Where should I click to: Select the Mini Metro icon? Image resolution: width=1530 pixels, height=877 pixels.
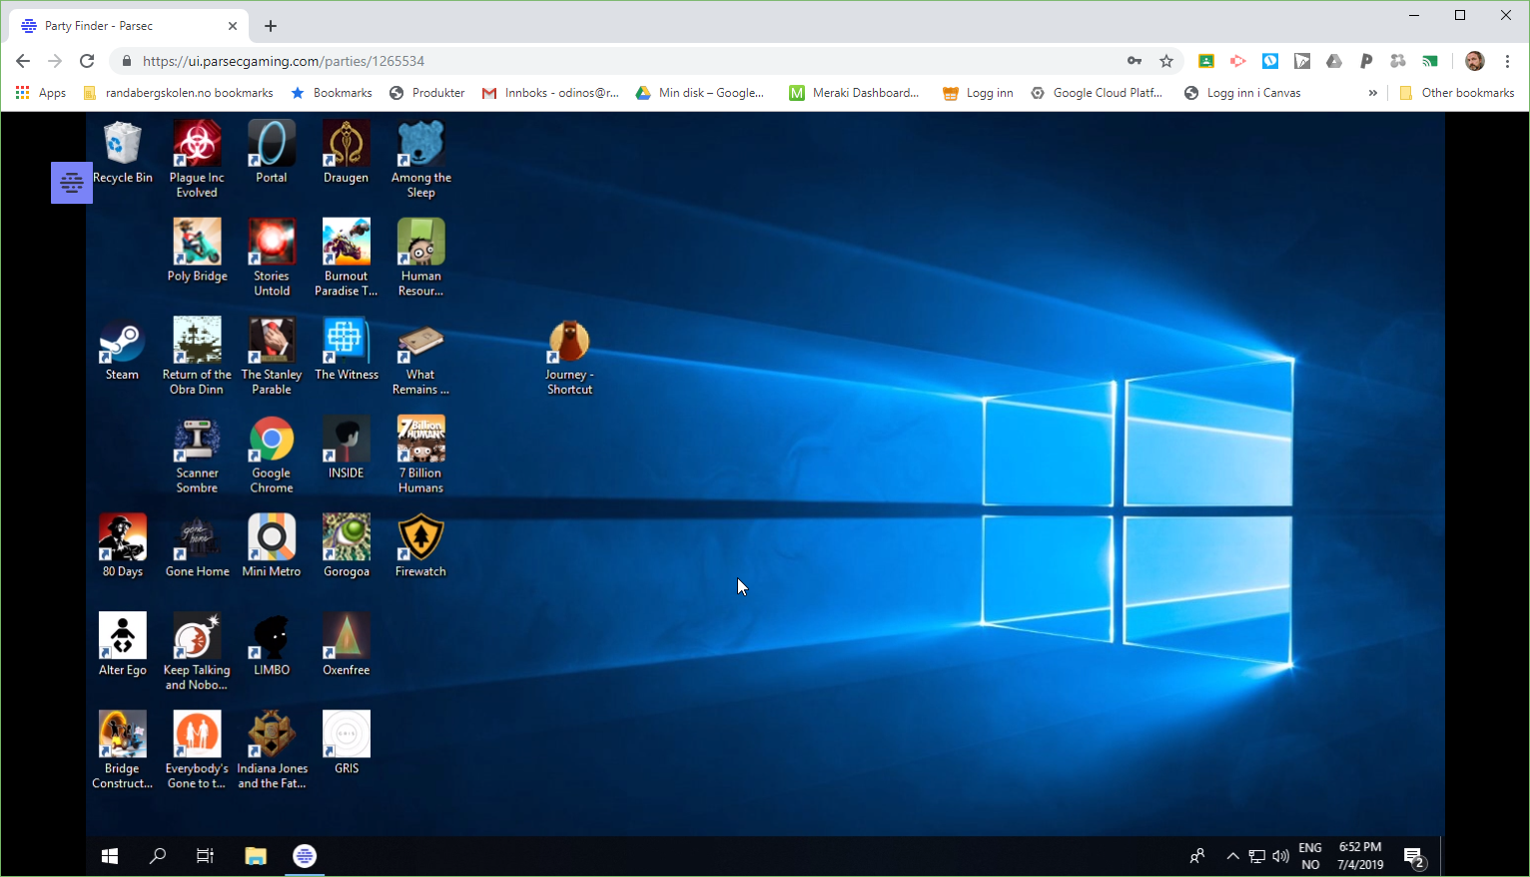click(x=272, y=546)
